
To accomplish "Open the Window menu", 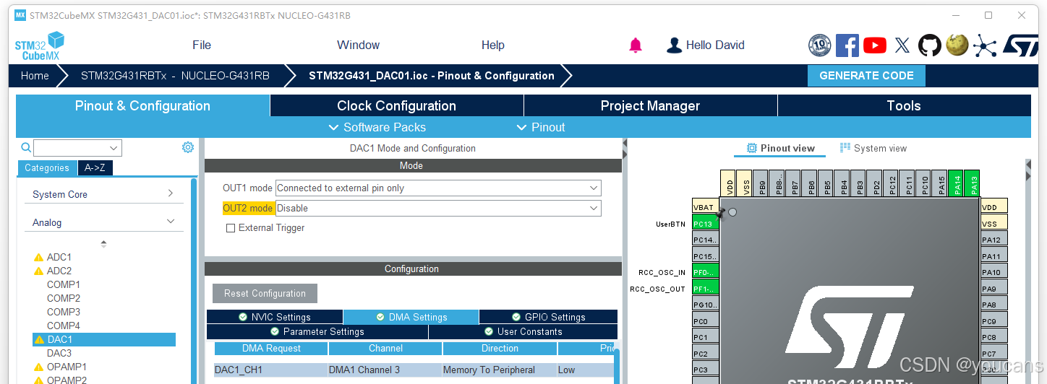I will [x=358, y=45].
